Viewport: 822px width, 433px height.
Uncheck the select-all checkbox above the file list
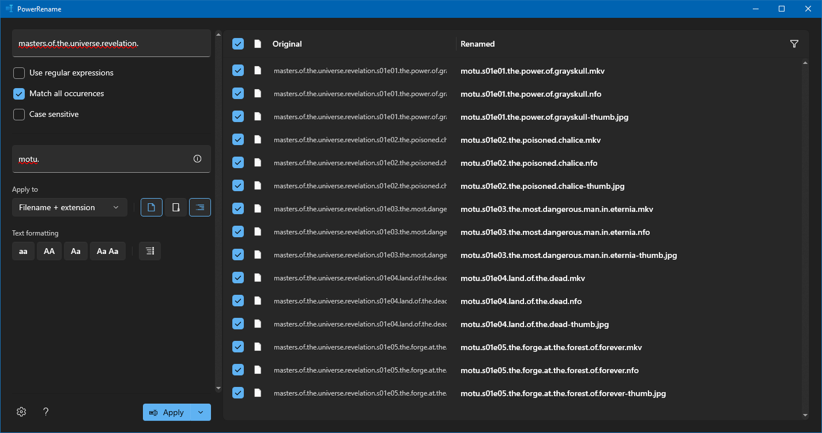pos(237,43)
